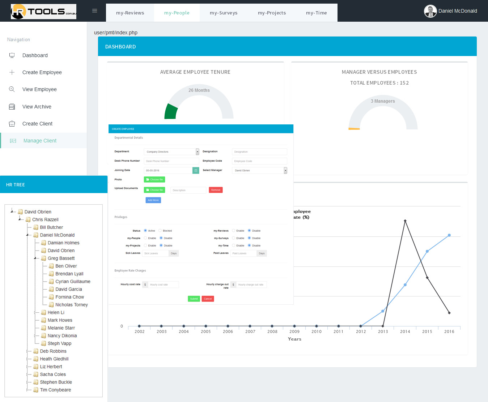Click the Create Employee plus icon

coord(12,72)
